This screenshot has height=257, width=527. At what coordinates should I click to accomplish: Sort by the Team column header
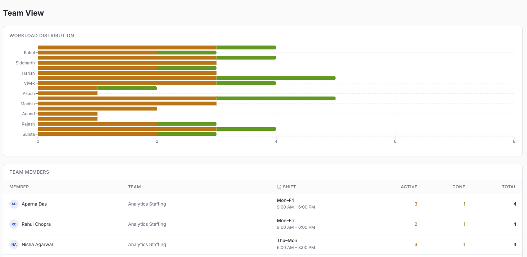(x=134, y=187)
